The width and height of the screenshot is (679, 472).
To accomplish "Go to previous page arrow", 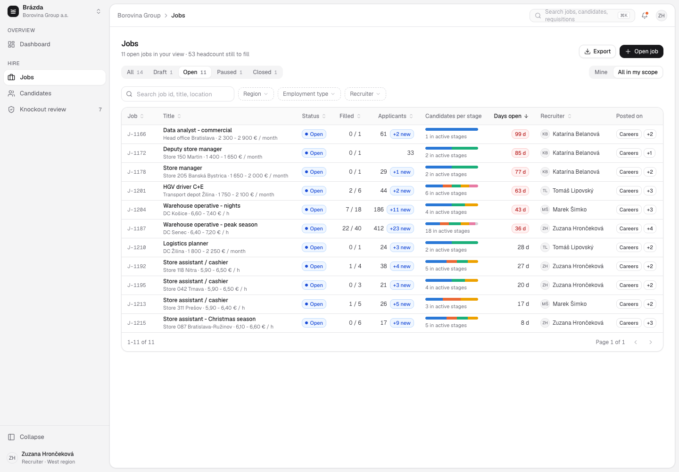I will pyautogui.click(x=636, y=342).
